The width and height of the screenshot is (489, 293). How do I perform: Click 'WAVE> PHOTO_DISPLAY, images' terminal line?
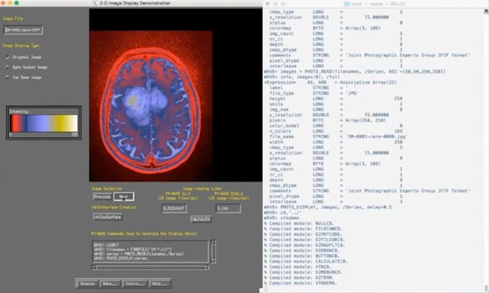(x=328, y=207)
